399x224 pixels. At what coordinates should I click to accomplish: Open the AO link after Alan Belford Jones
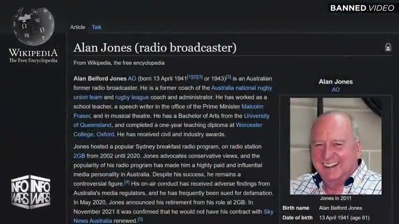tap(132, 78)
